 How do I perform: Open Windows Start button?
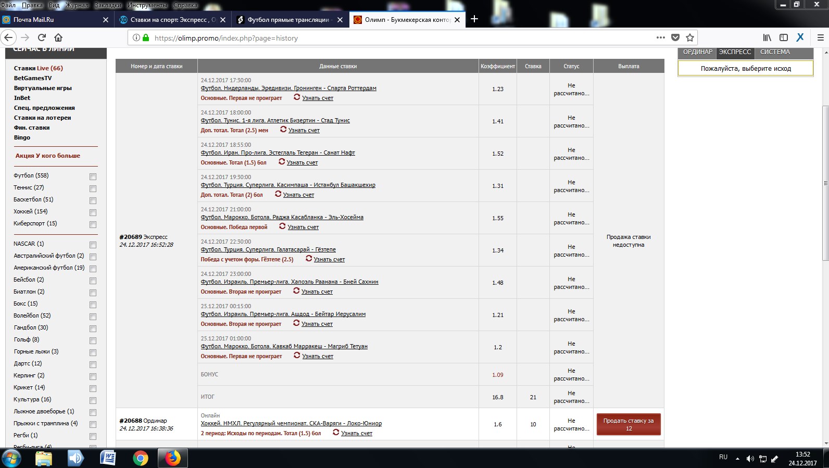click(11, 458)
